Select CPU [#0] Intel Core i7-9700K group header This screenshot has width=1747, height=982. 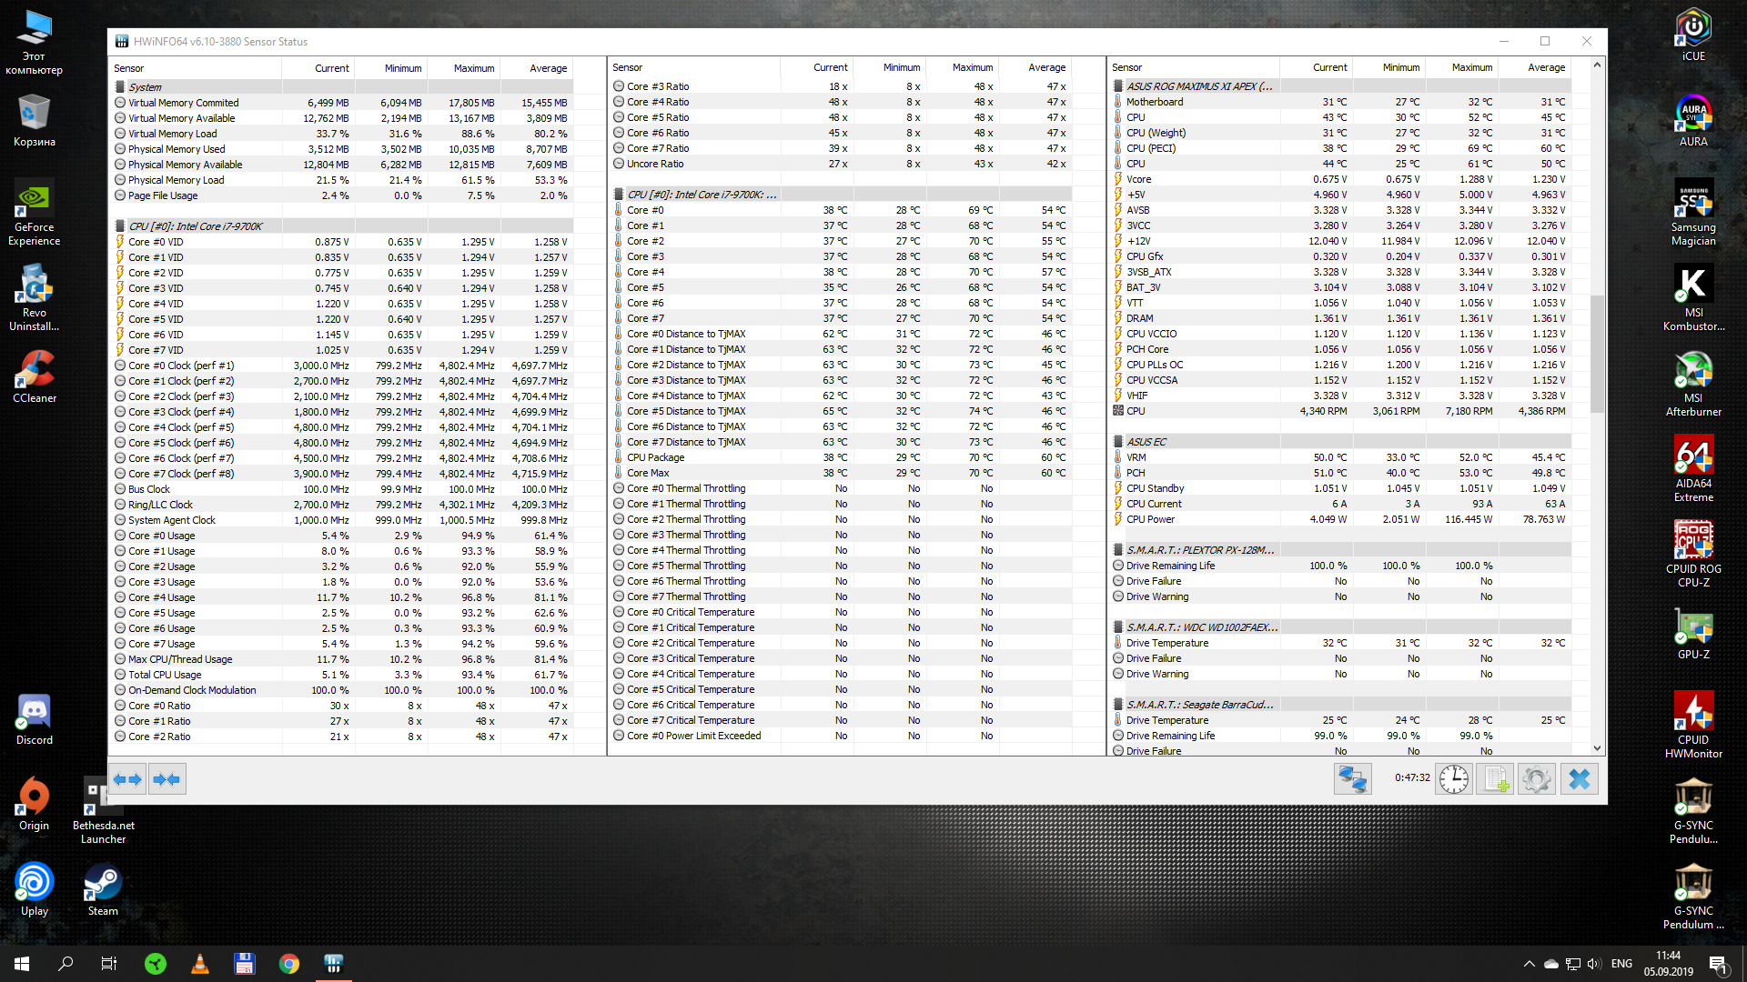click(195, 226)
